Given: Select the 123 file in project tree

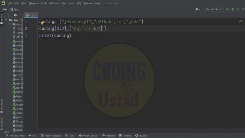Looking at the screenshot, I should tap(18, 29).
